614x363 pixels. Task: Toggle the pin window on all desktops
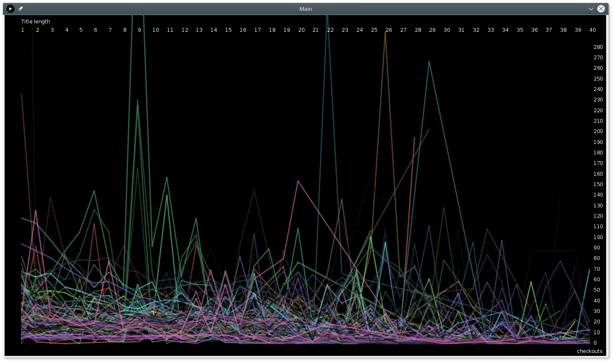20,9
